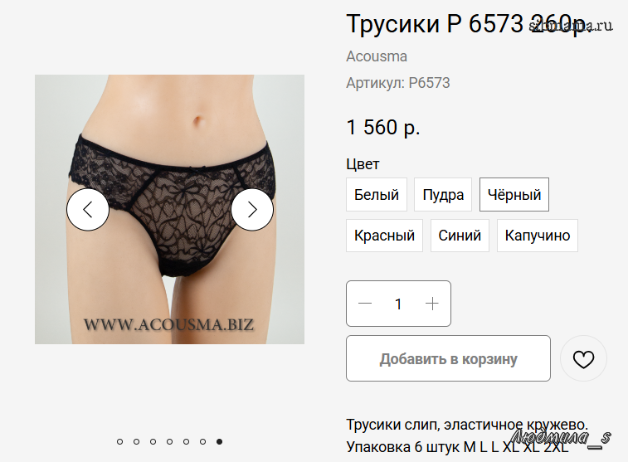Show previous product photo with left arrow
Viewport: 628px width, 462px height.
(x=88, y=209)
